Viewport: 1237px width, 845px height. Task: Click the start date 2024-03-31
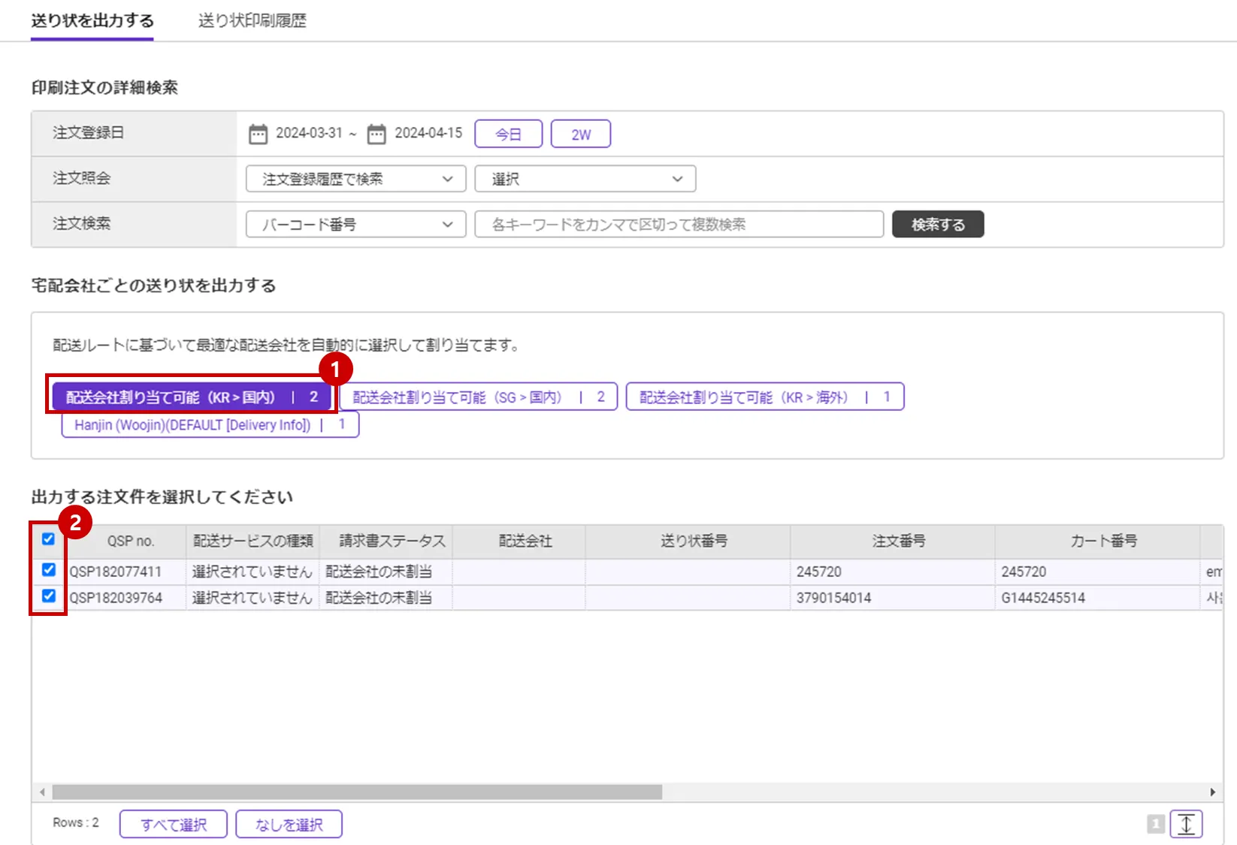309,133
